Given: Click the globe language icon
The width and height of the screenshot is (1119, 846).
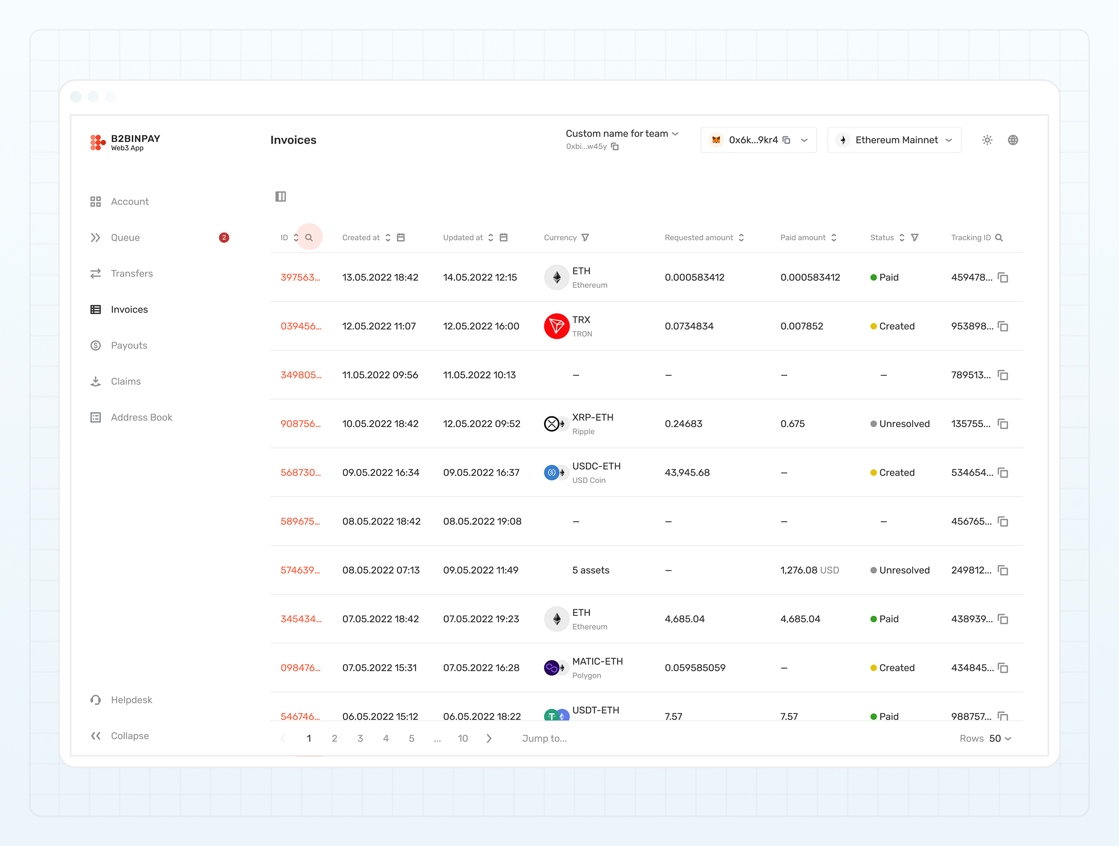Looking at the screenshot, I should pyautogui.click(x=1012, y=140).
